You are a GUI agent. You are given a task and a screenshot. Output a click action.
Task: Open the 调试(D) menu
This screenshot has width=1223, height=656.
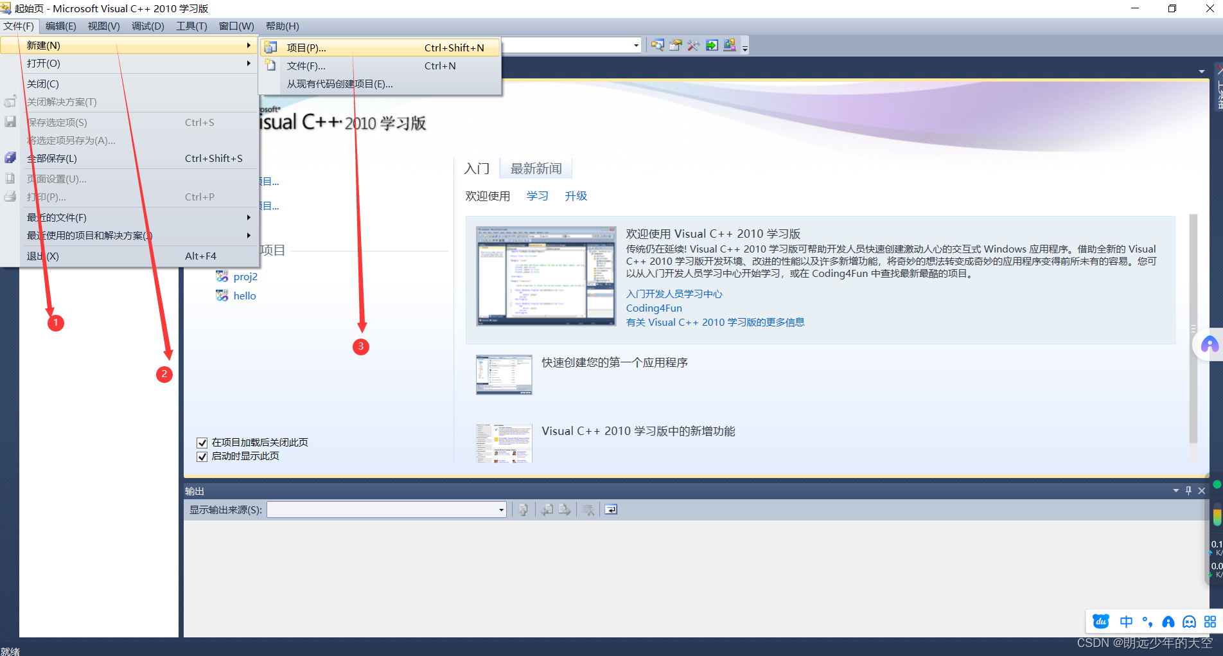[x=148, y=26]
